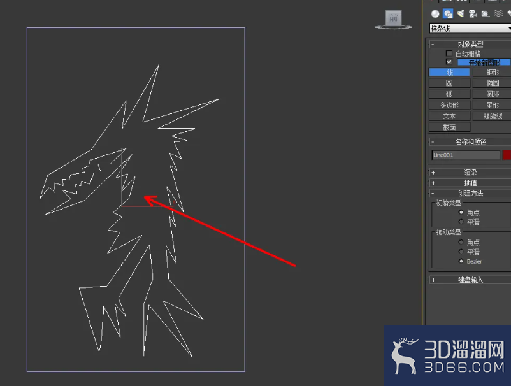Select the Lights category icon
The image size is (511, 386).
pos(461,13)
